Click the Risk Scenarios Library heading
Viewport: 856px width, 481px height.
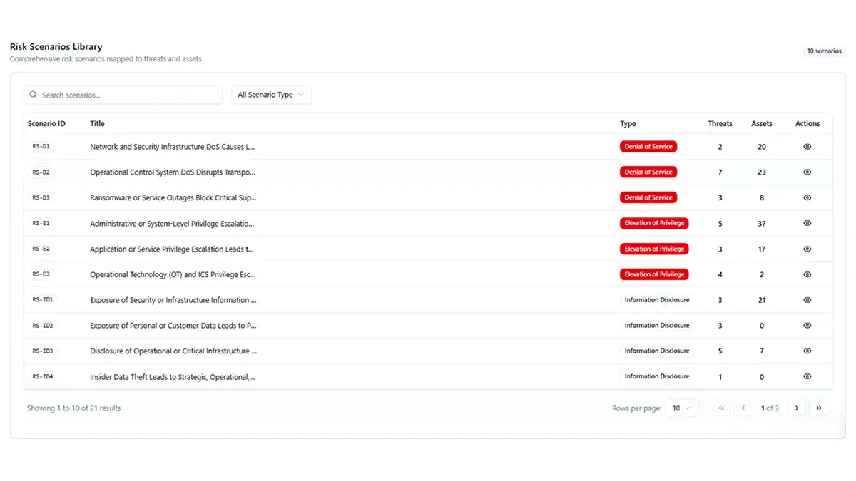56,46
